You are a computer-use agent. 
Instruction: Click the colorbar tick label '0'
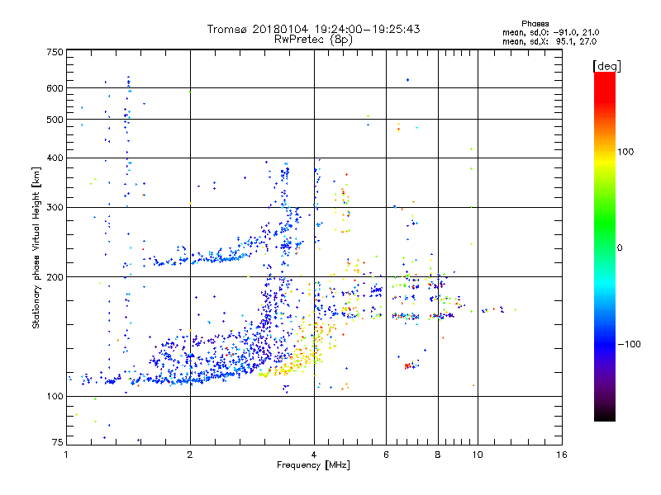(x=620, y=248)
